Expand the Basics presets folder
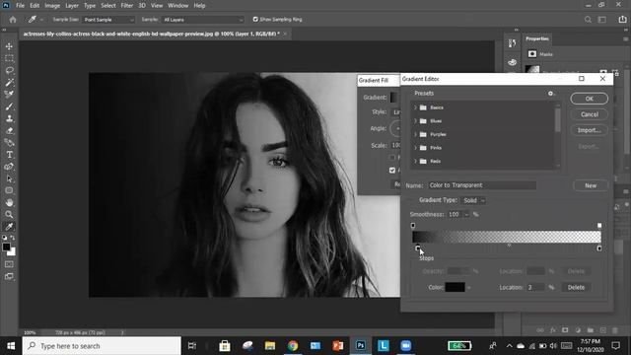This screenshot has width=631, height=355. click(415, 107)
